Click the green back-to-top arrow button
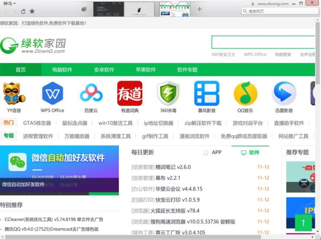Viewport: 321px width, 240px height. tap(303, 222)
